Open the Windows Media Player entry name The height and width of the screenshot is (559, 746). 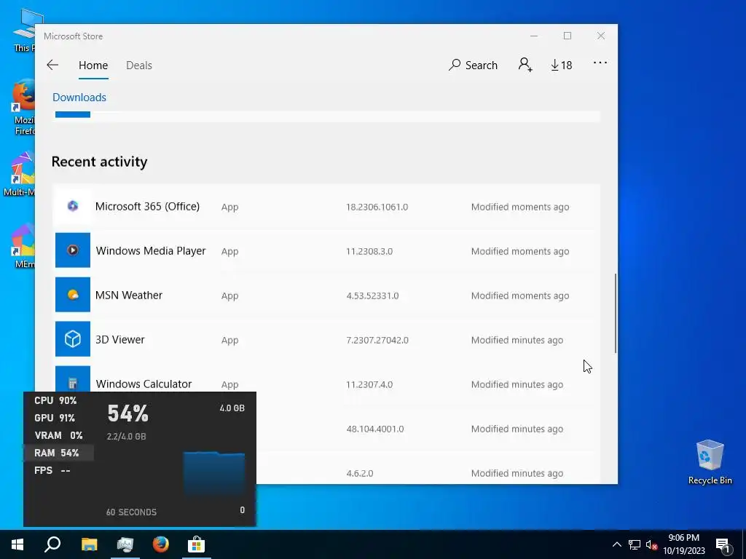tap(151, 251)
